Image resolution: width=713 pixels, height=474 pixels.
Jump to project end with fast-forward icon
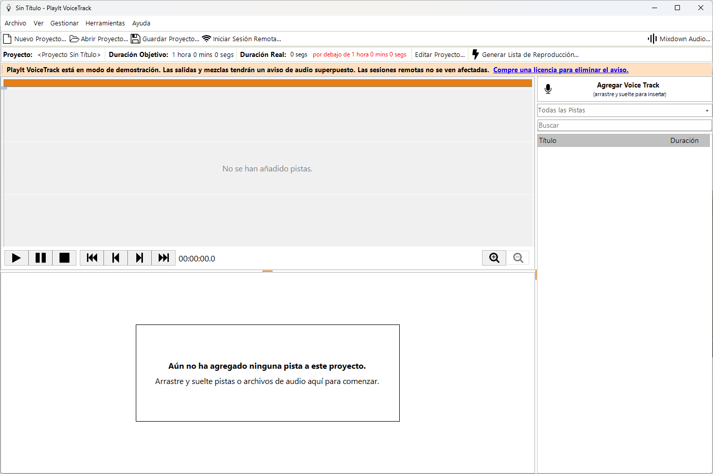tap(163, 258)
